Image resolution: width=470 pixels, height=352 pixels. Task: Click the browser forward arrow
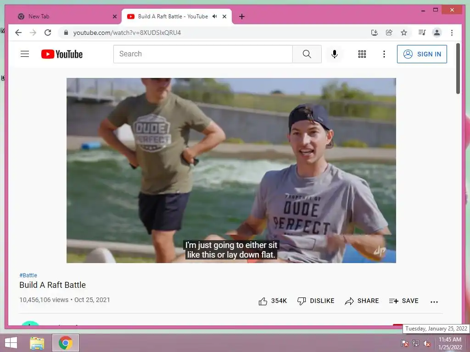[x=33, y=33]
